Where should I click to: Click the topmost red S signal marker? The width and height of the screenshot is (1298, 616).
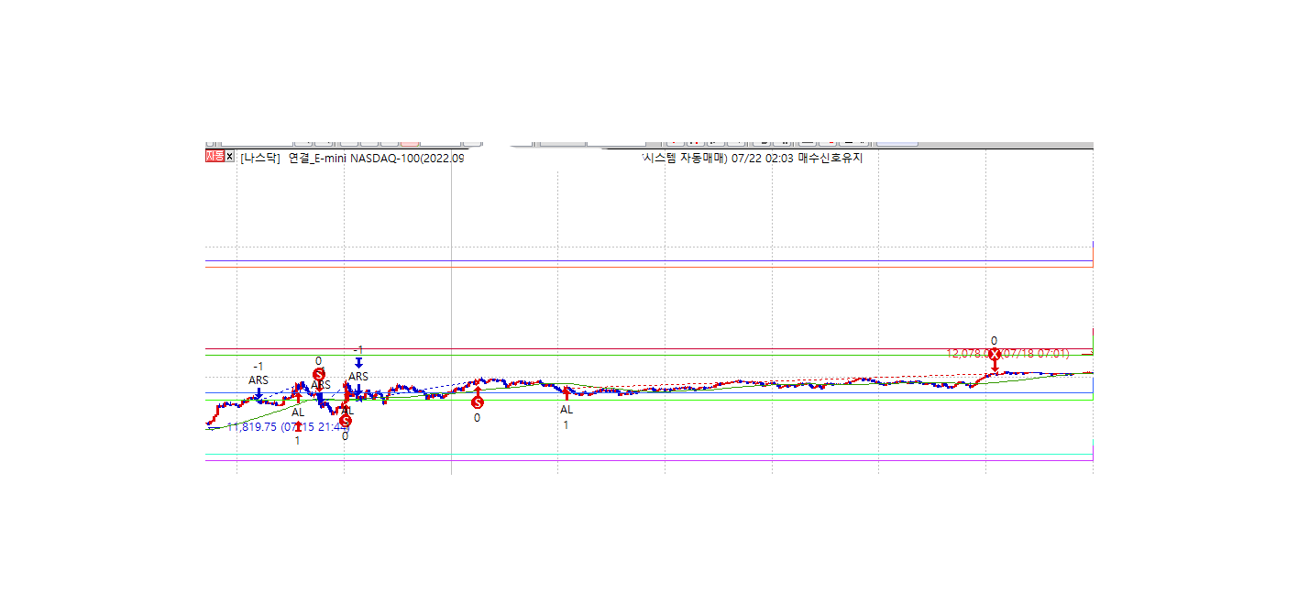click(x=318, y=374)
